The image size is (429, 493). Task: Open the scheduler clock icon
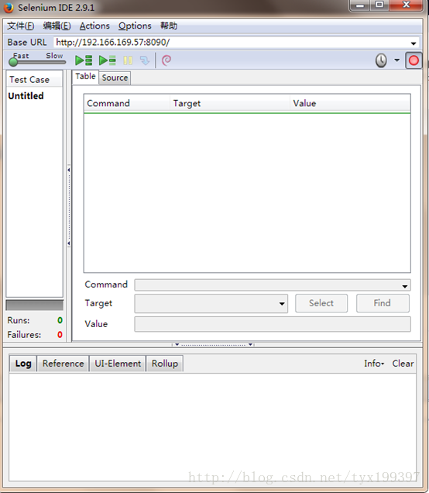381,60
